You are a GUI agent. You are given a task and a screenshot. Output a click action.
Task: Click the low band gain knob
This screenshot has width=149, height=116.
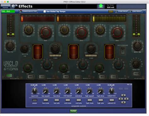[47, 65]
